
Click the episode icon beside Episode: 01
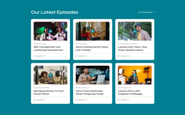(119, 100)
